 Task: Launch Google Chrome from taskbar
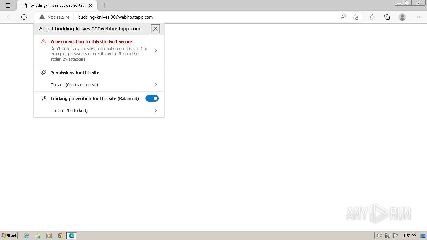(x=60, y=236)
